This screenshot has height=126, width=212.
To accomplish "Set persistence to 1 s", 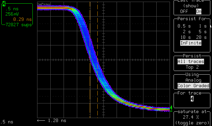I will coord(203,26).
